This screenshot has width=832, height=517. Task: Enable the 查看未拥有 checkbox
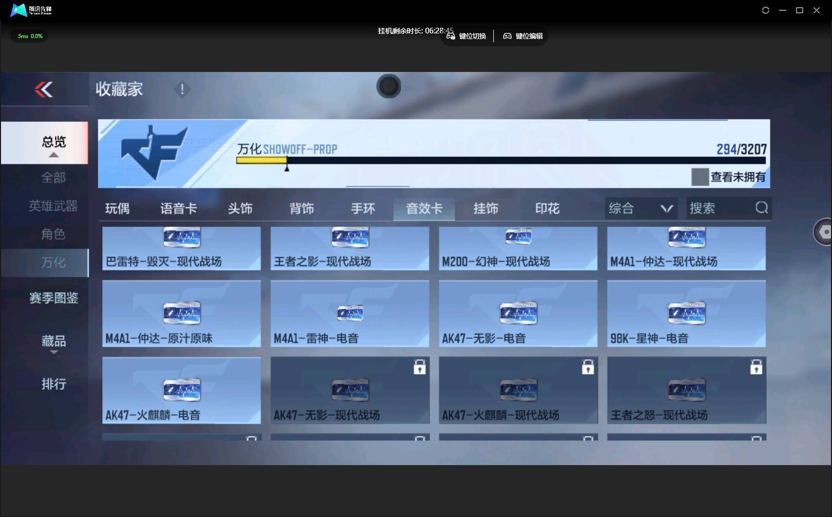[700, 177]
